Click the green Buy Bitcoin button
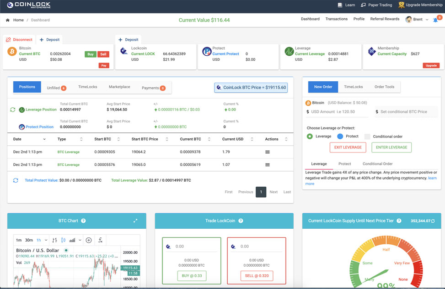Viewport: 445px width, 289px height. click(91, 54)
